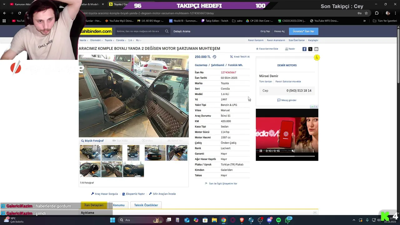Click Favori Satıcılarıma ekle

[x=288, y=82]
